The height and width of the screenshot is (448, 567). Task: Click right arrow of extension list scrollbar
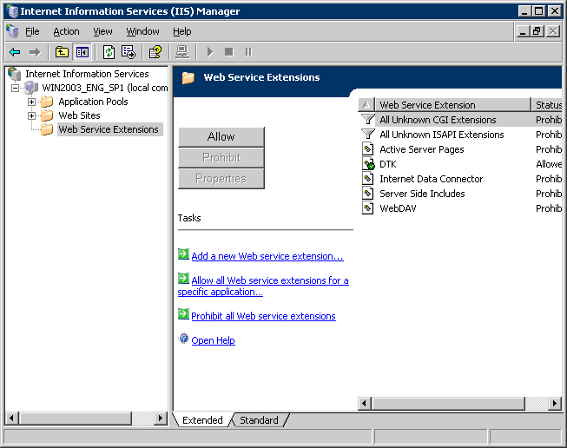pos(557,404)
